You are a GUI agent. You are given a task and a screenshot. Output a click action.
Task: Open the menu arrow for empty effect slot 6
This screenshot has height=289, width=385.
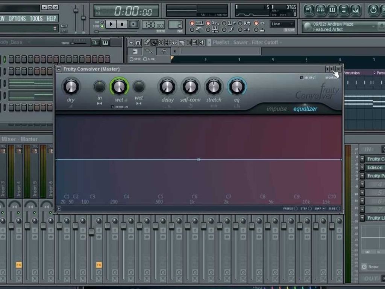pos(362,201)
